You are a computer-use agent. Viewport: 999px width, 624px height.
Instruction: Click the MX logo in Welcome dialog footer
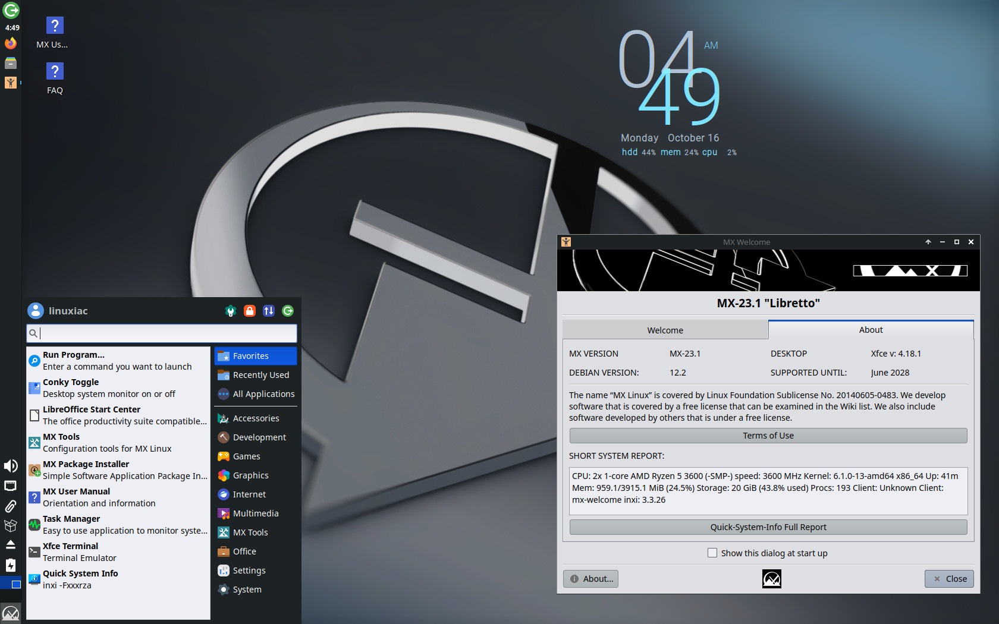772,579
